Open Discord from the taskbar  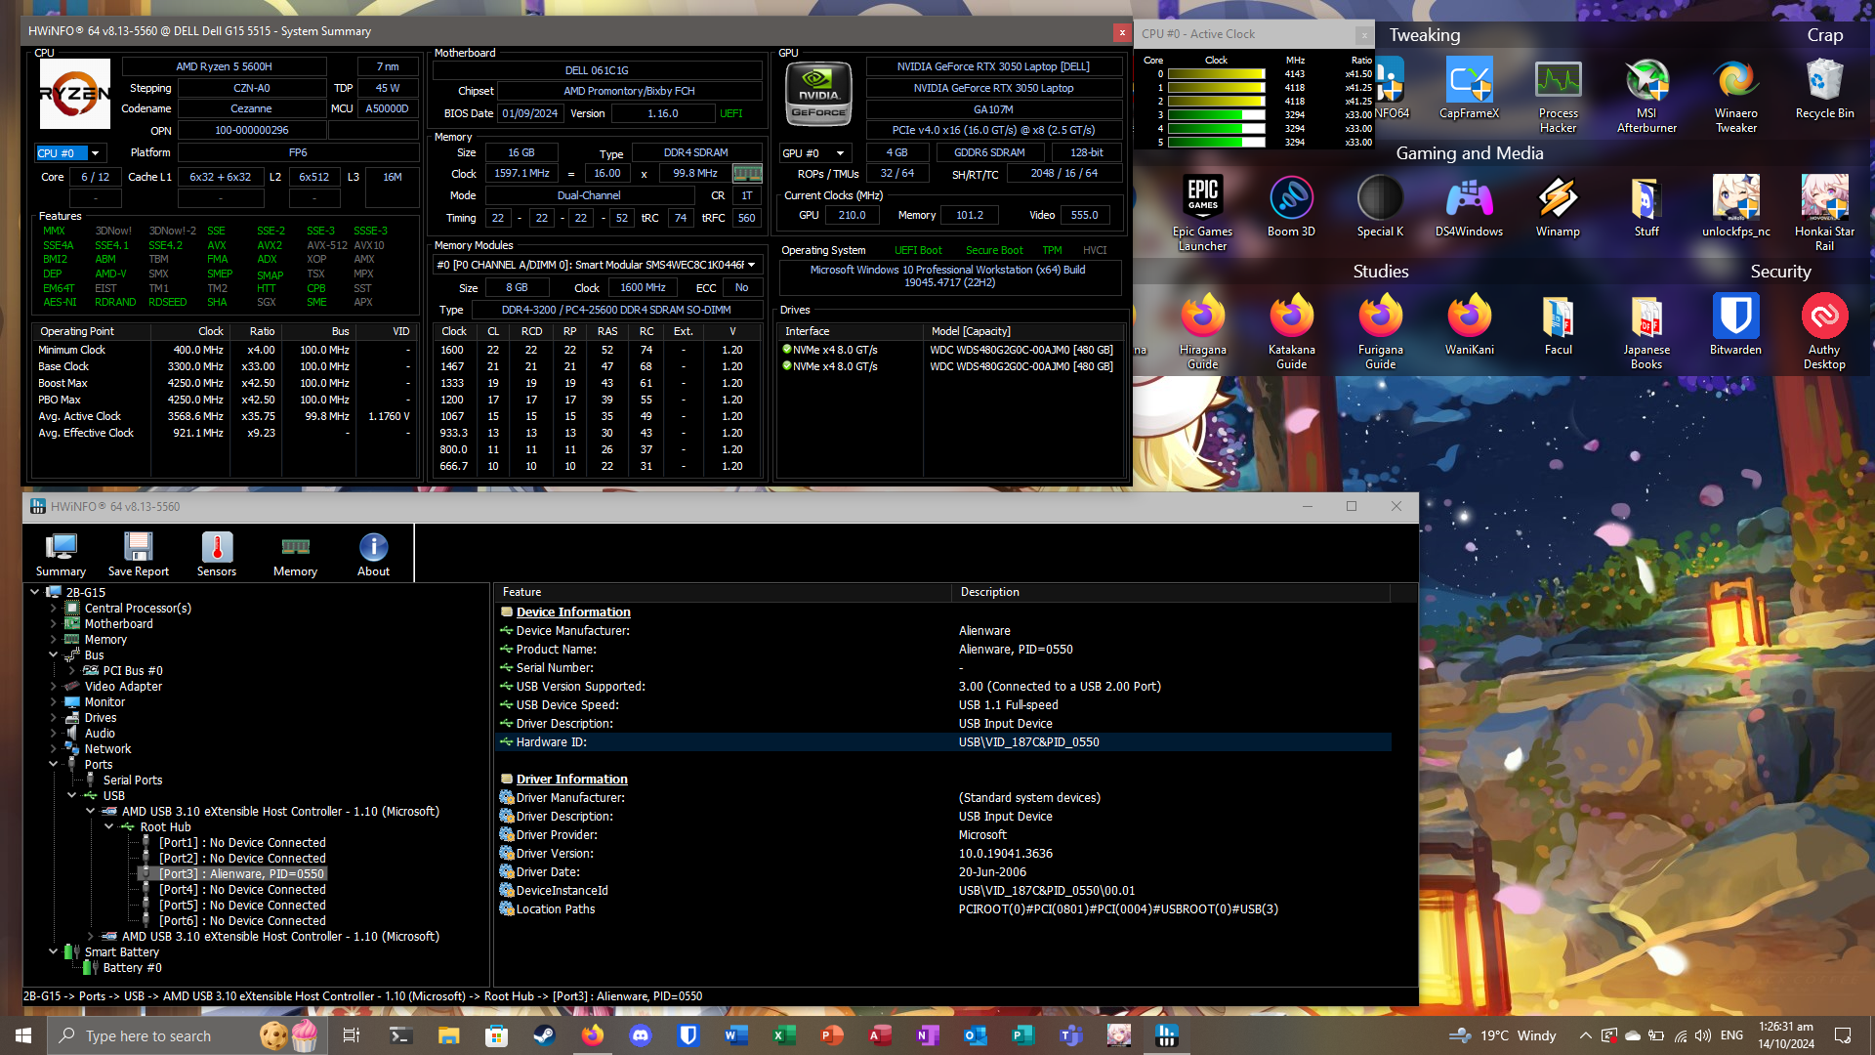tap(641, 1035)
